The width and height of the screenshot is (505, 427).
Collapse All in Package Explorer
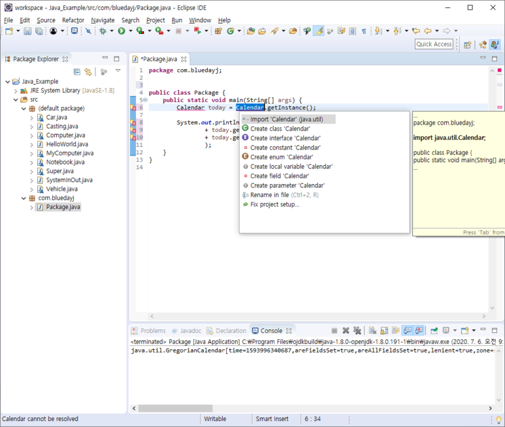[x=77, y=72]
